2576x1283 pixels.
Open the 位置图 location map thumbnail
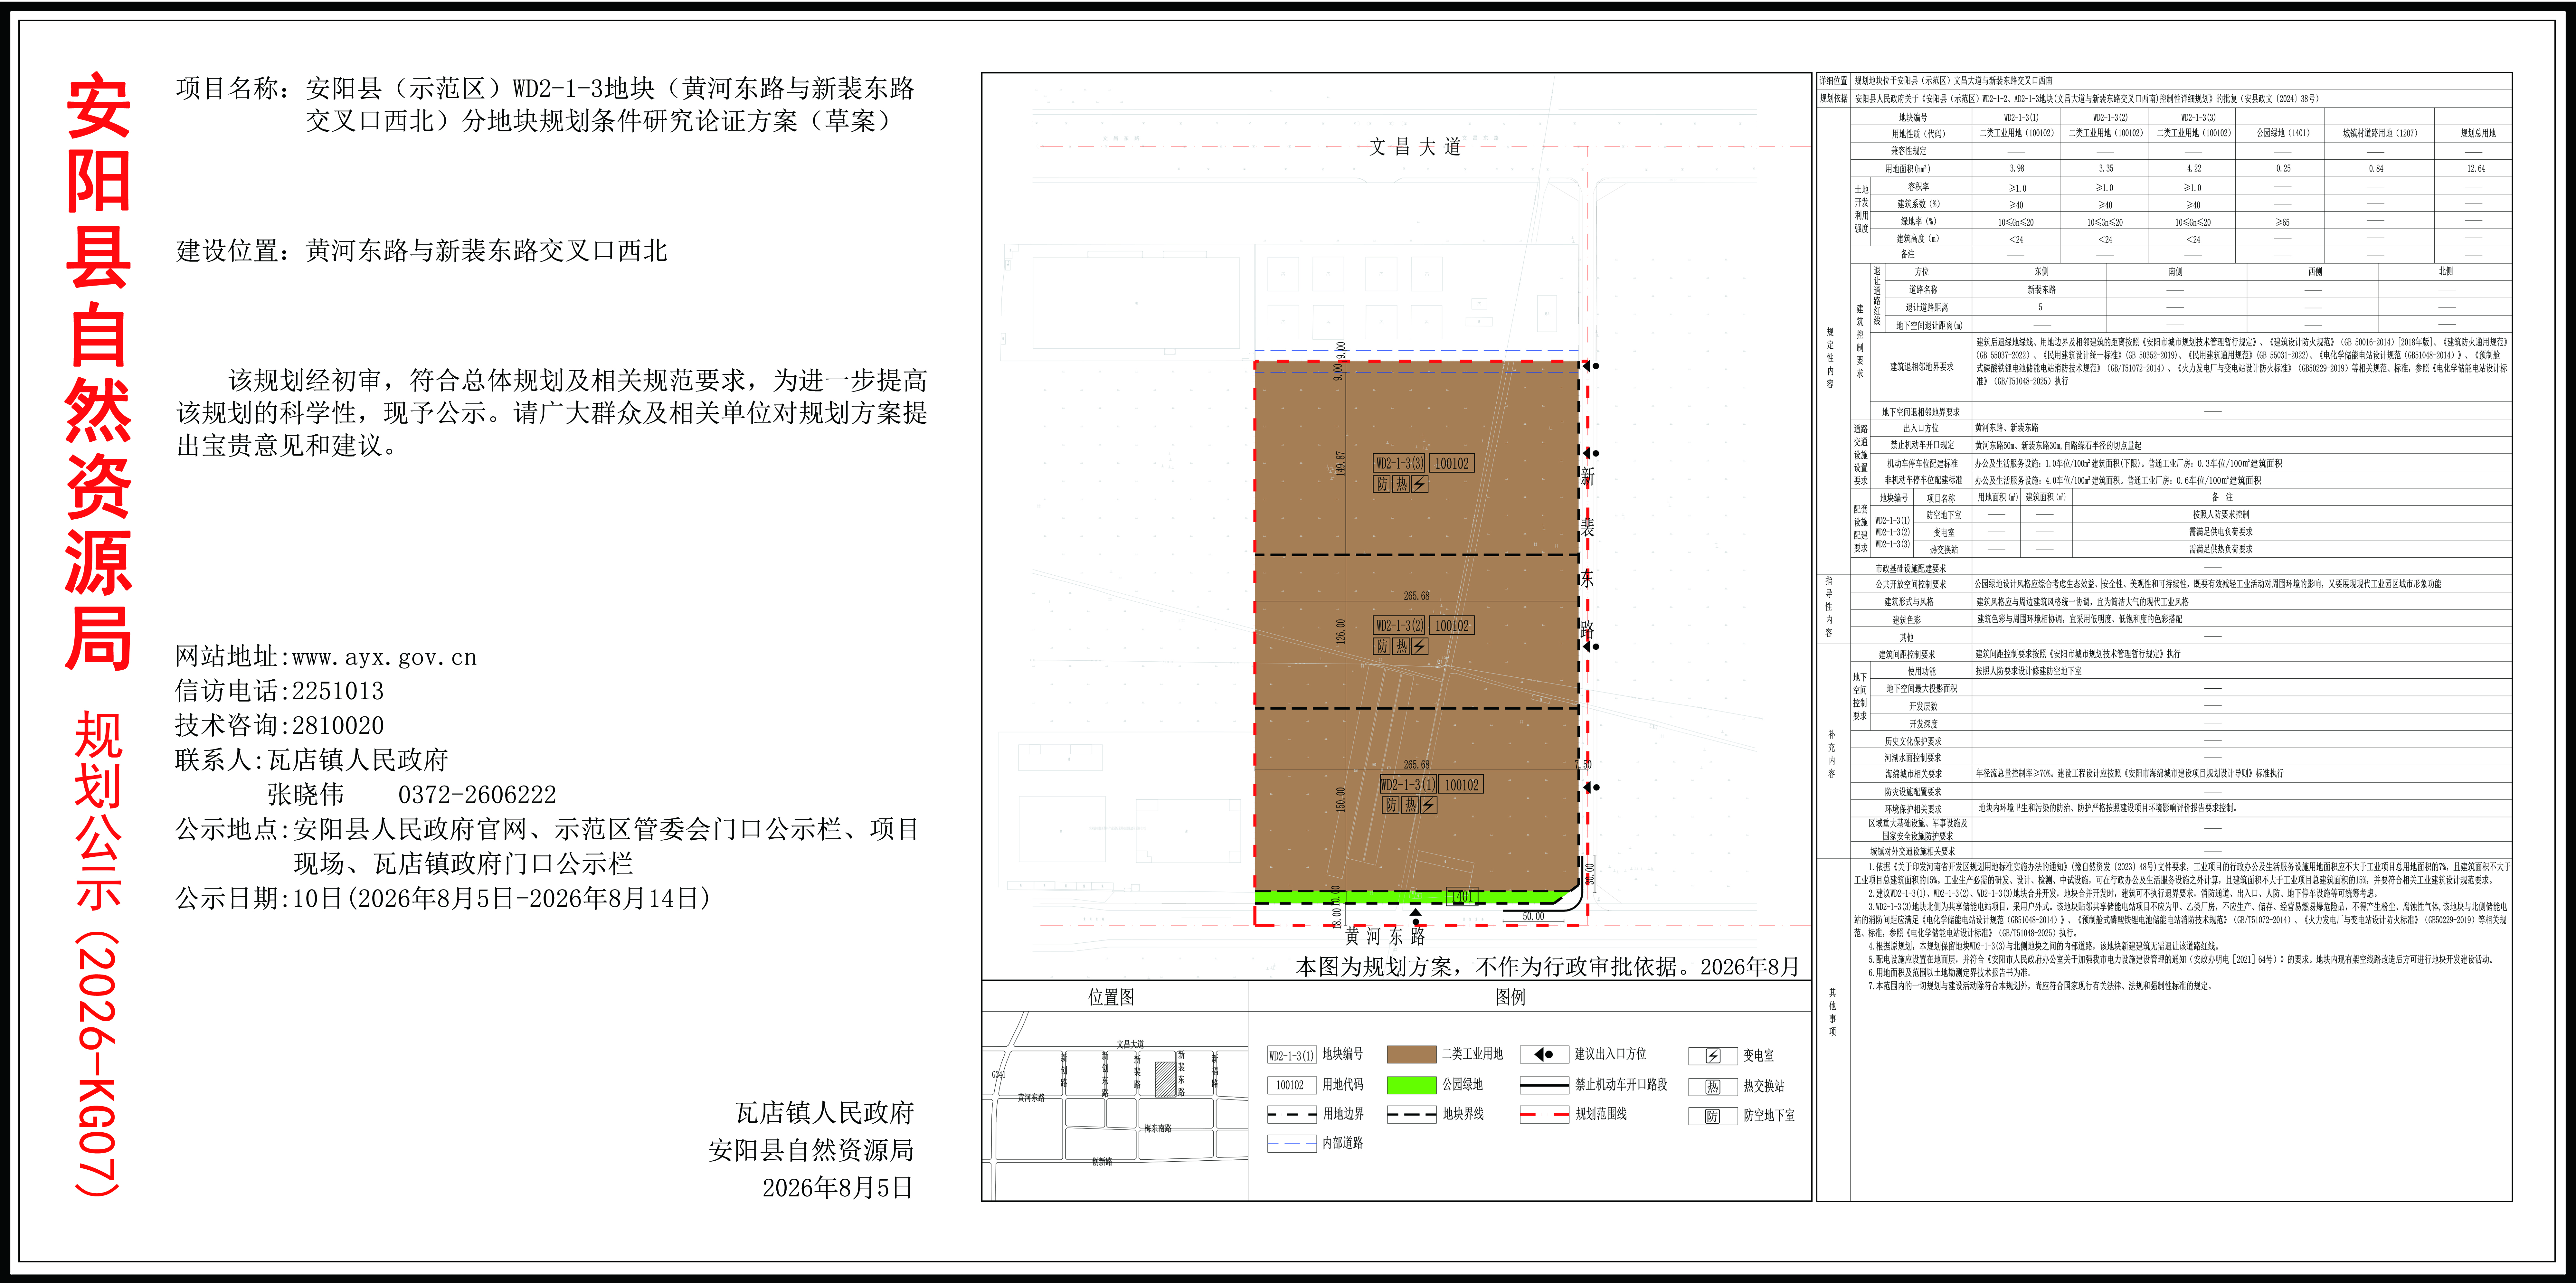pyautogui.click(x=1115, y=1106)
